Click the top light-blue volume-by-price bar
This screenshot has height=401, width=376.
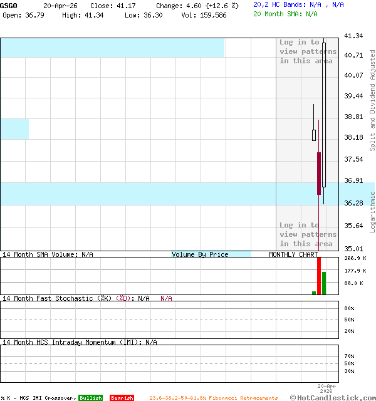(112, 48)
